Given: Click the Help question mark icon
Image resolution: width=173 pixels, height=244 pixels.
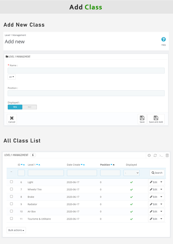Looking at the screenshot, I should tap(163, 39).
